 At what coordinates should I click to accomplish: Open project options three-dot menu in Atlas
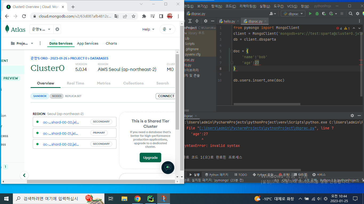coord(40,43)
